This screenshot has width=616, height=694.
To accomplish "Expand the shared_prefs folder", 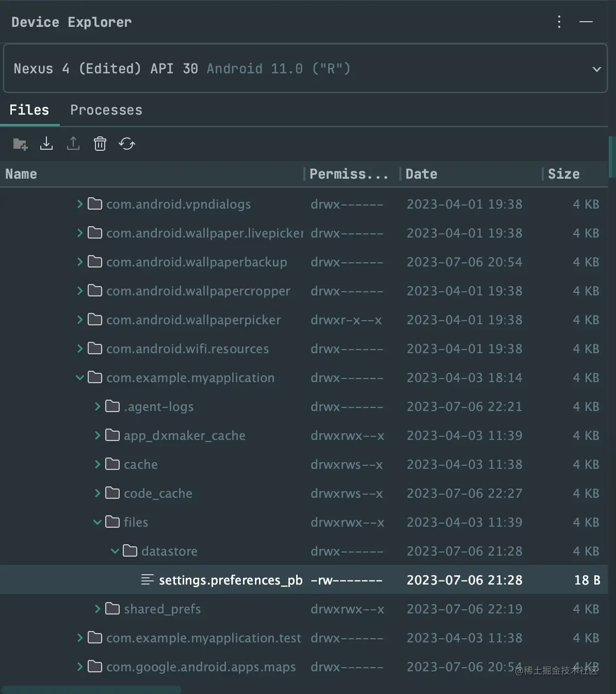I will [98, 609].
